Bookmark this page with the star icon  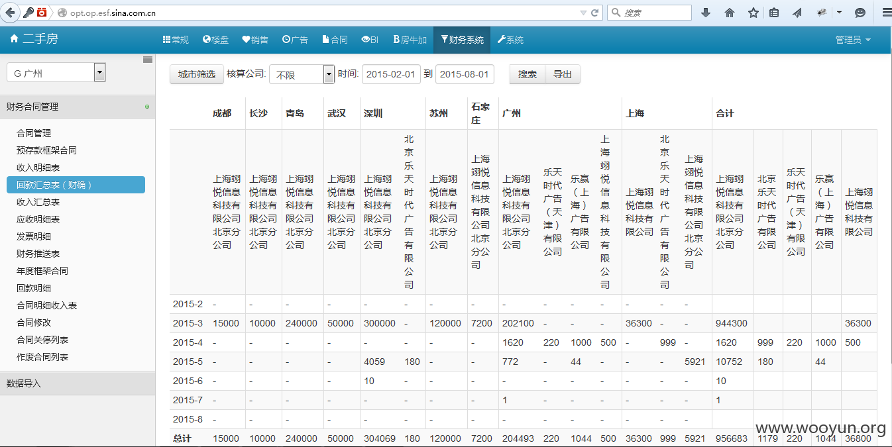point(753,13)
